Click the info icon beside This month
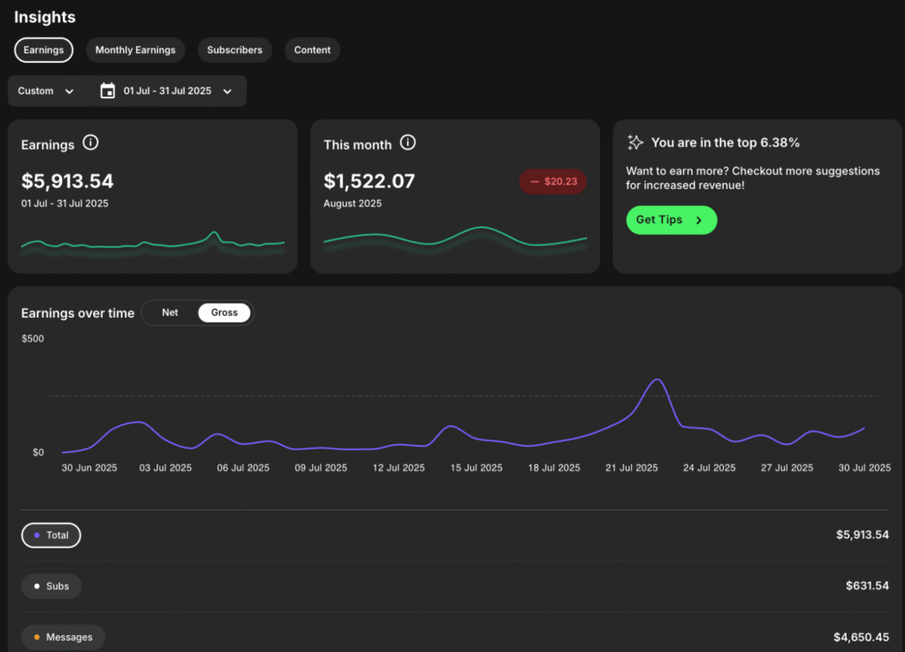The width and height of the screenshot is (905, 652). (x=407, y=143)
